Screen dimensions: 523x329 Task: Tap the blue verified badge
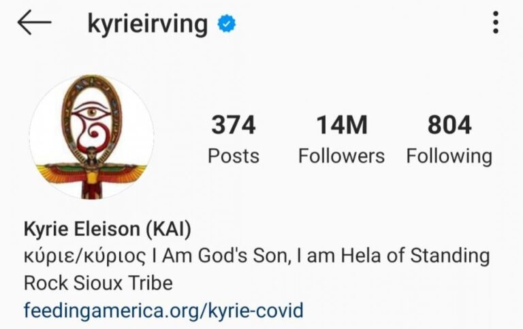(x=227, y=24)
